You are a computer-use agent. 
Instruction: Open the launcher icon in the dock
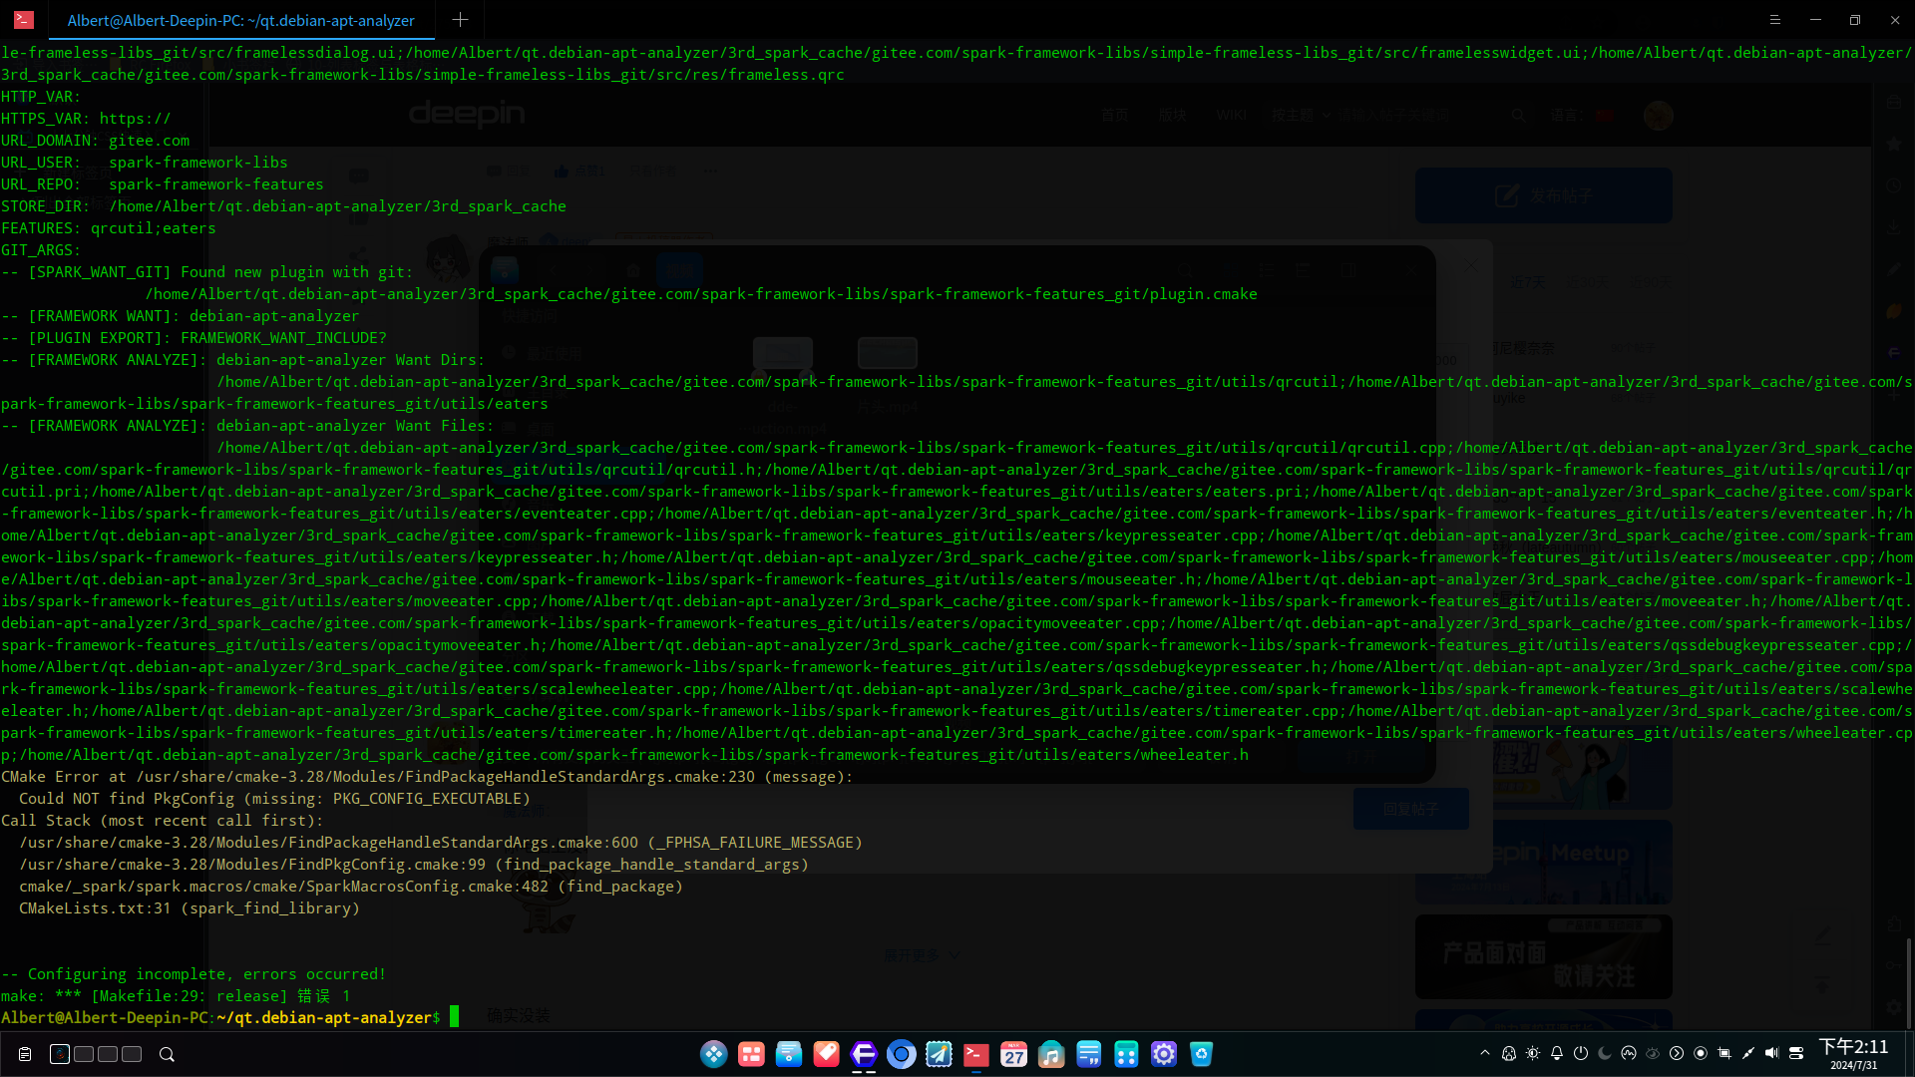tap(714, 1054)
